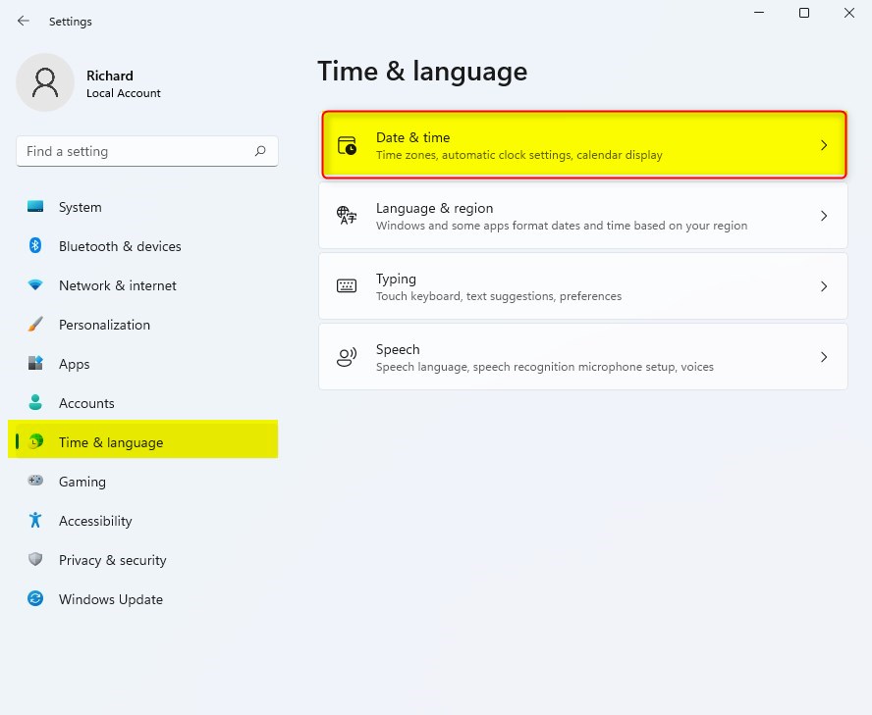872x715 pixels.
Task: Click the Apps icon in the sidebar
Action: pos(33,364)
